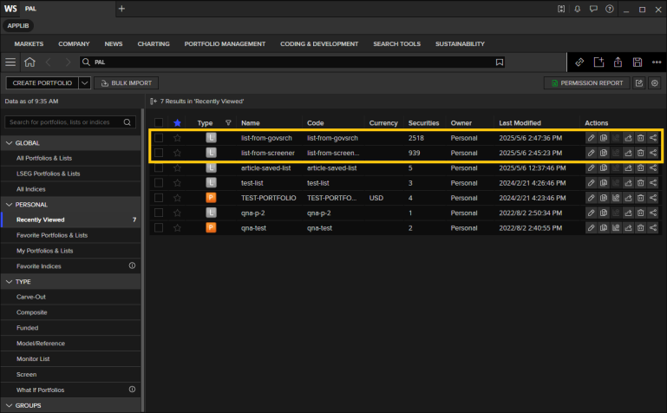Open the SEARCH TOOLS menu
The width and height of the screenshot is (667, 413).
397,43
